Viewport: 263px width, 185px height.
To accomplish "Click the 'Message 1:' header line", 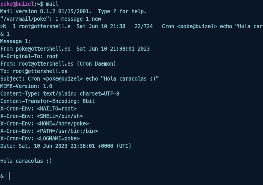I will [x=15, y=41].
